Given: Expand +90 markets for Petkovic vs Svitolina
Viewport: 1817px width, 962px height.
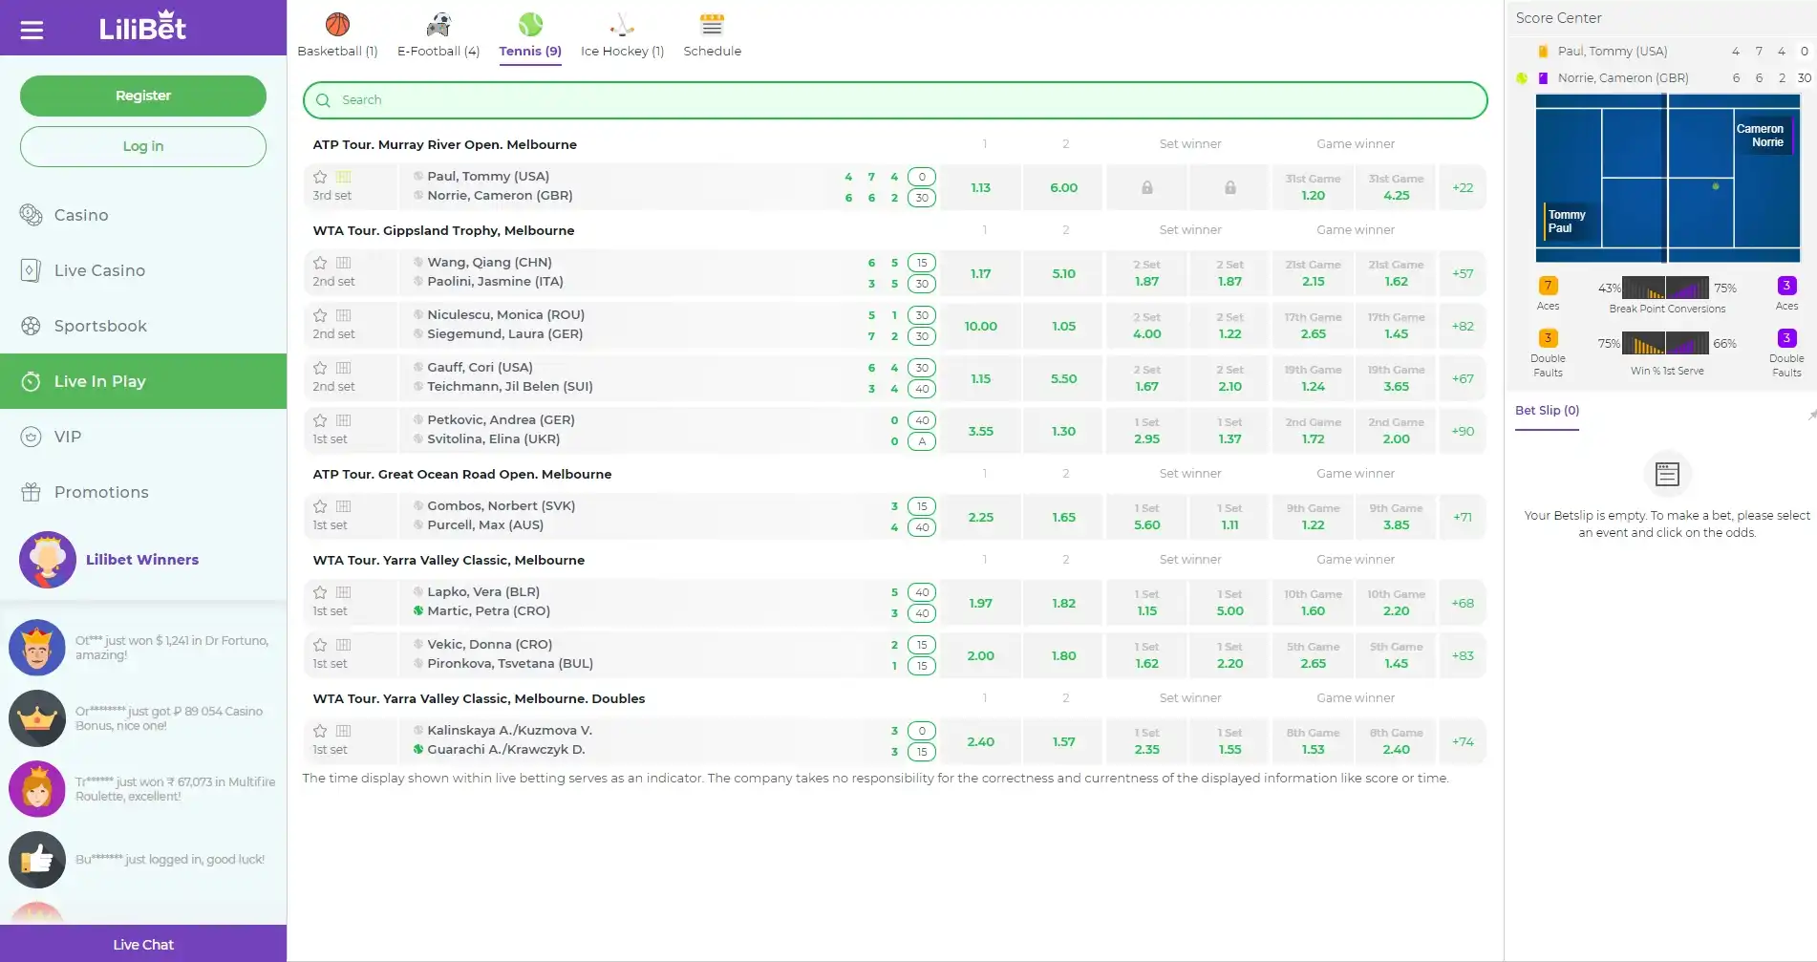Looking at the screenshot, I should [x=1462, y=431].
